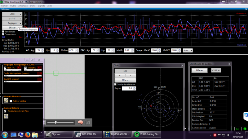This screenshot has width=248, height=139.
Task: Toggle Taux RA checkbox
Action: click(x=5, y=68)
